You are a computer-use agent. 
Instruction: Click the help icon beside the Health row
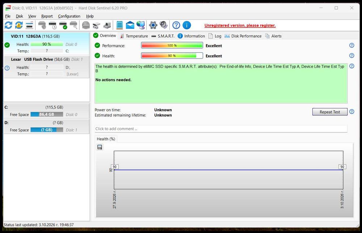352,56
